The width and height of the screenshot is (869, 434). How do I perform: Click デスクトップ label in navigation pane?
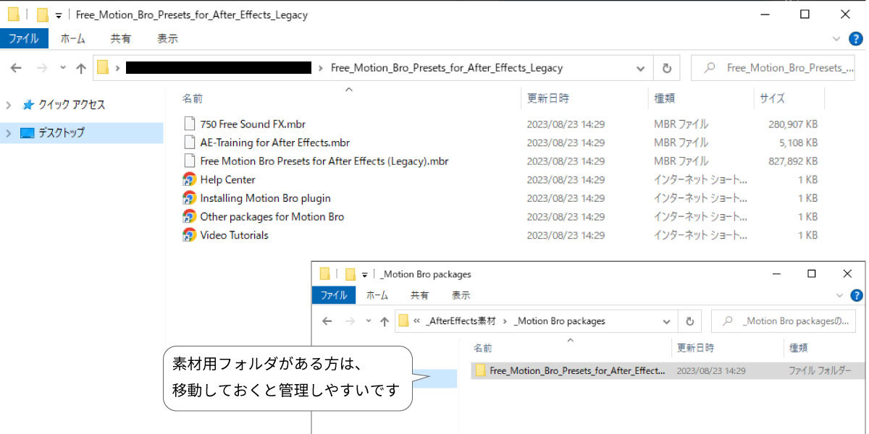click(61, 133)
